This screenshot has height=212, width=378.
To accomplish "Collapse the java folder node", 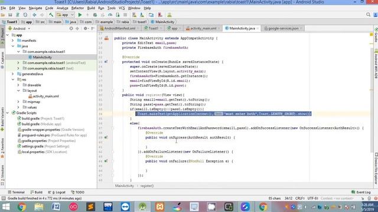I will click(13, 46).
